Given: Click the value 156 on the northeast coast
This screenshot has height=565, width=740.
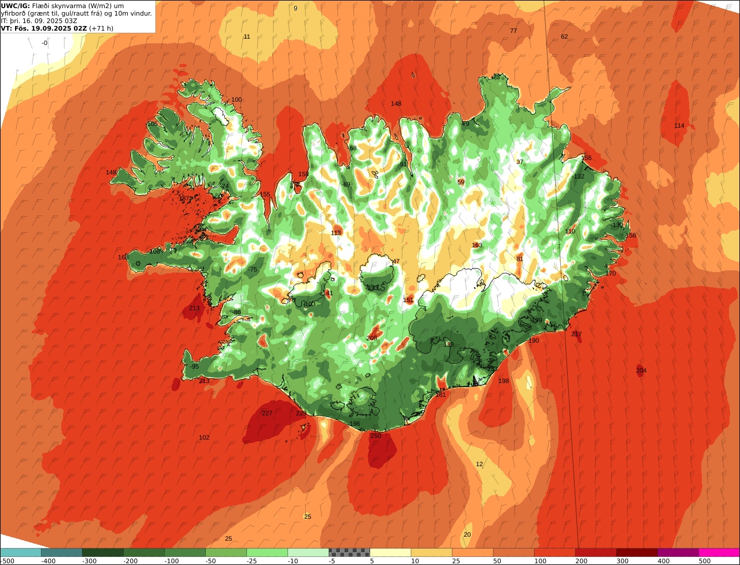Looking at the screenshot, I should [586, 158].
